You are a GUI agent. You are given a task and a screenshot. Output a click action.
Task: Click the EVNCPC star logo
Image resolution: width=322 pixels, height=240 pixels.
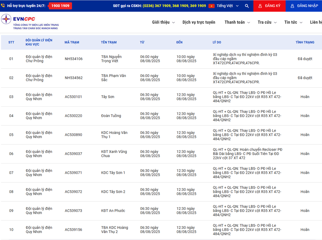[6, 19]
